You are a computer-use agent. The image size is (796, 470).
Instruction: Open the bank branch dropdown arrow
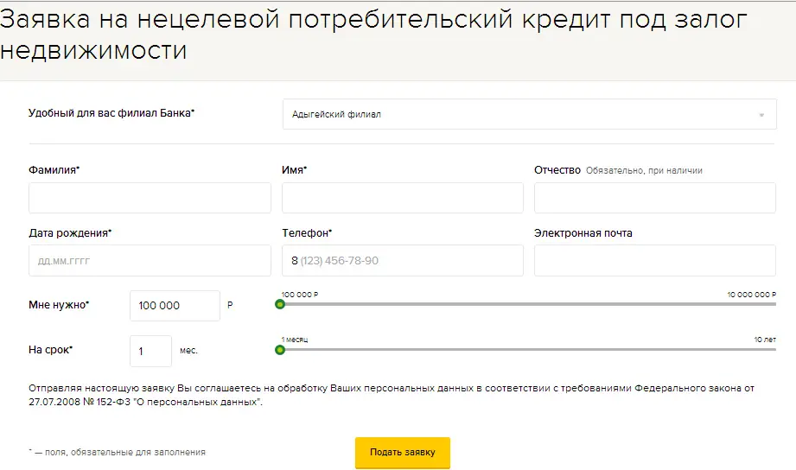tap(761, 115)
